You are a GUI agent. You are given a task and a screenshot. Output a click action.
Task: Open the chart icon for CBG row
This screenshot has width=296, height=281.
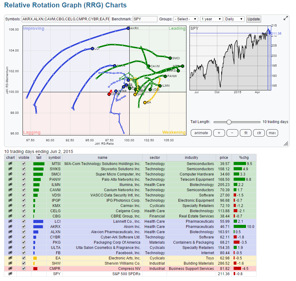[x=10, y=216]
